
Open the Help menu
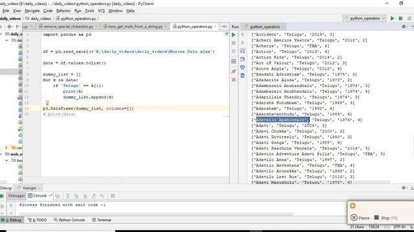[131, 11]
